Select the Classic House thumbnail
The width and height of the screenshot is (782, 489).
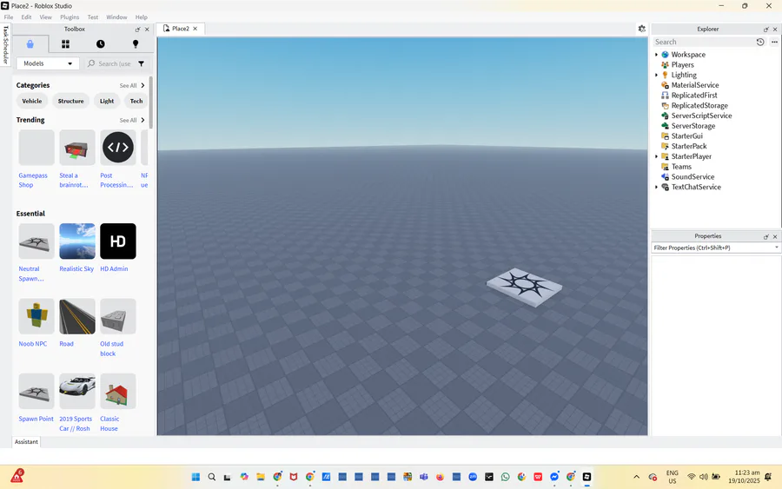[118, 392]
